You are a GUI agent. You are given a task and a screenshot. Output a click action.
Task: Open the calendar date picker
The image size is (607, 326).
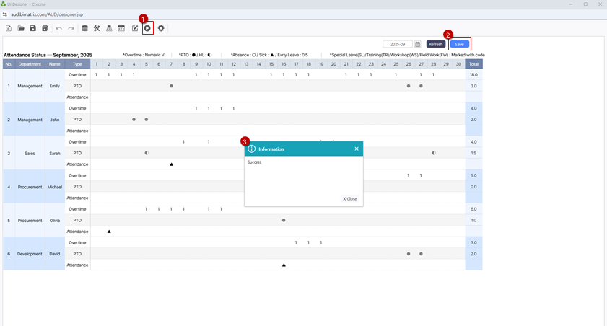[x=417, y=44]
